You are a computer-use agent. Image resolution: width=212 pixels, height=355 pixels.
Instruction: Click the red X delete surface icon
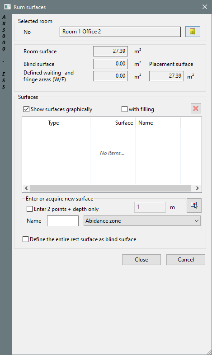tap(196, 109)
